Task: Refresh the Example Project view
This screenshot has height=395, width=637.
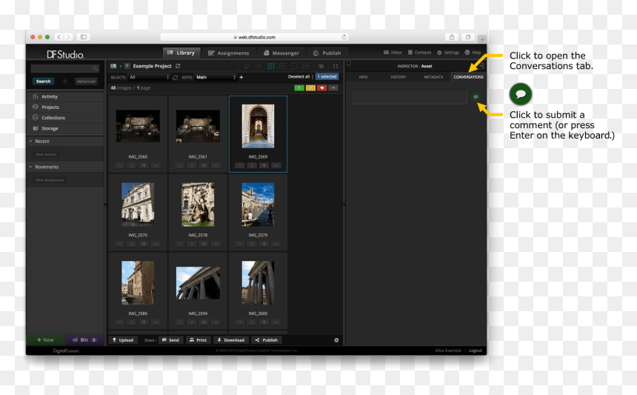Action: click(178, 66)
